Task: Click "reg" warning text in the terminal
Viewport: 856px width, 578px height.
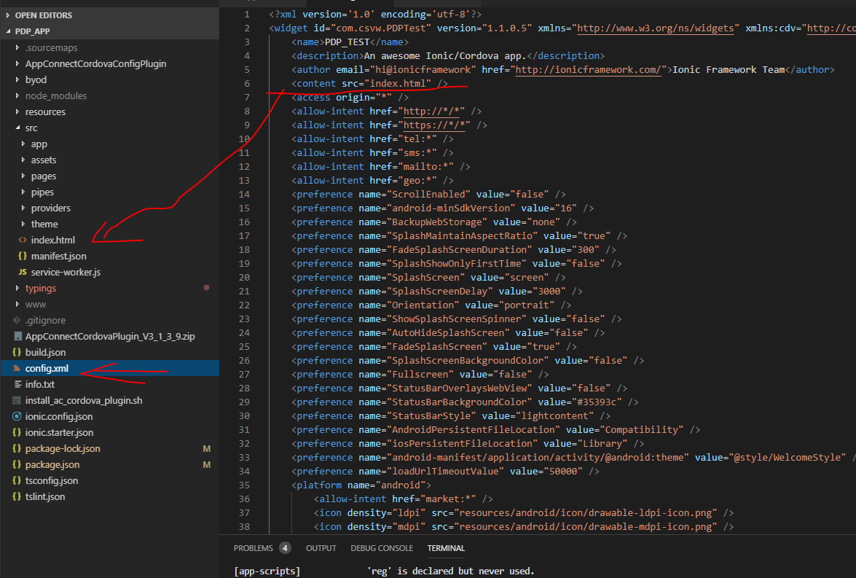Action: (380, 571)
